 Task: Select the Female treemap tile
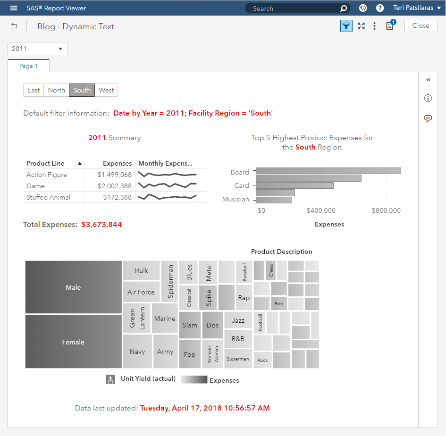tap(73, 342)
